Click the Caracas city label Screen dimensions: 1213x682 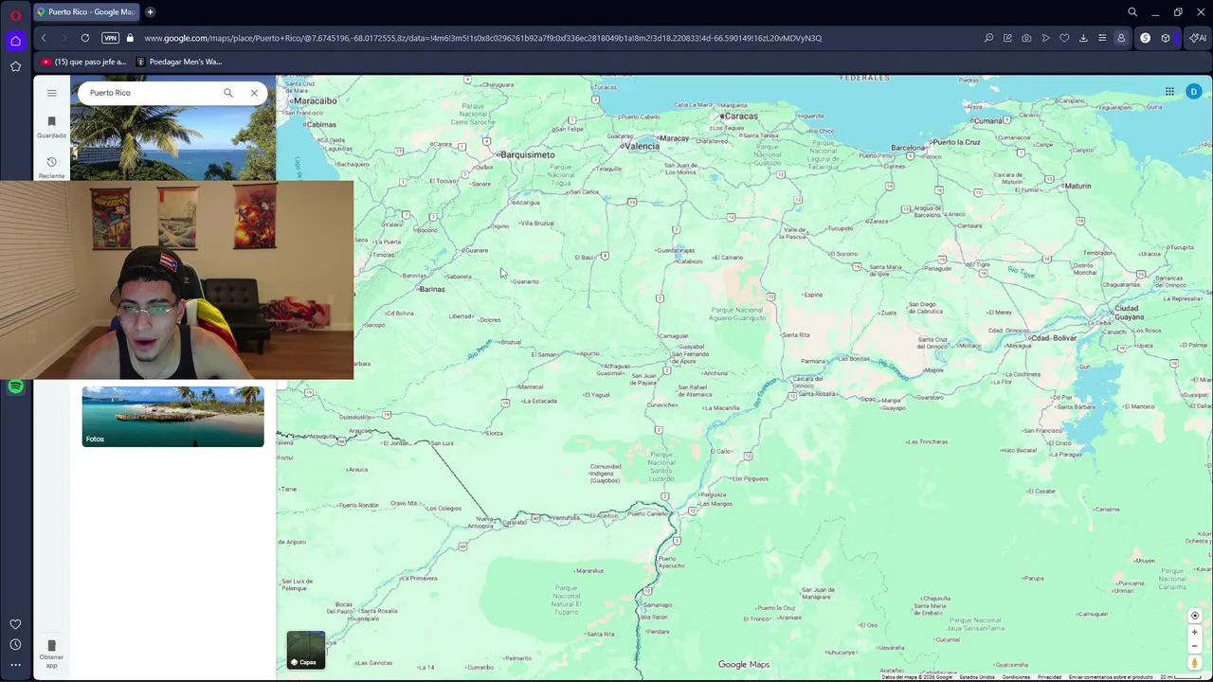point(740,117)
